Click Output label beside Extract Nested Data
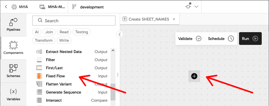Image resolution: width=269 pixels, height=106 pixels. click(x=101, y=52)
